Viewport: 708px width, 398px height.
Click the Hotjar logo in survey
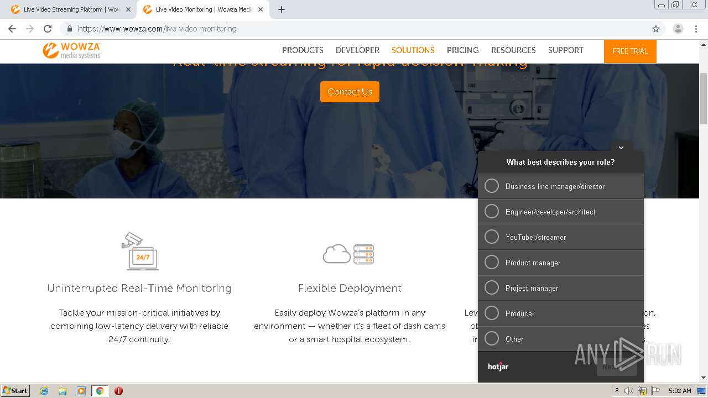(498, 366)
